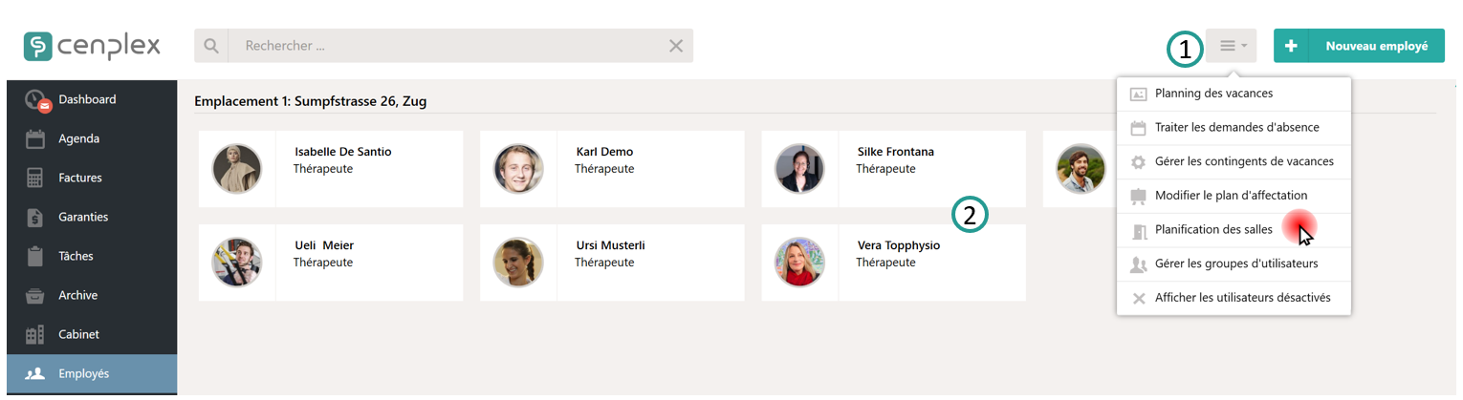Screen dimensions: 1463x400
Task: Click the Cabinet building icon
Action: coord(35,335)
